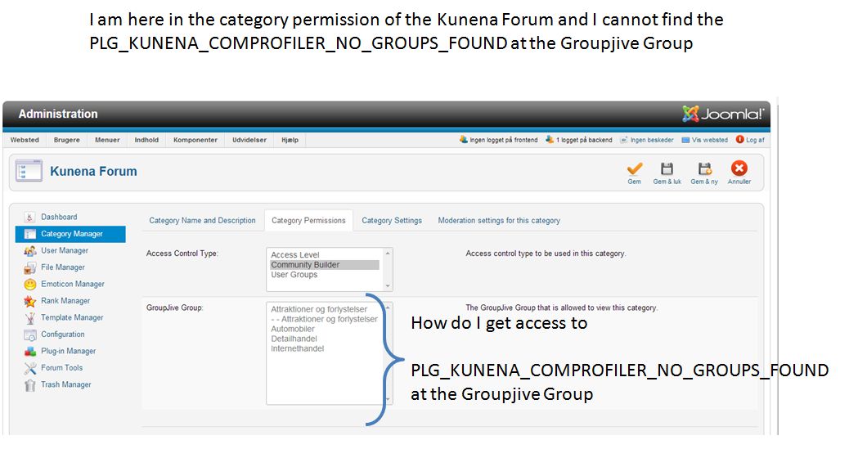Image resolution: width=849 pixels, height=458 pixels.
Task: Select the indented -- Attraktioner og forlystelser group
Action: point(325,320)
